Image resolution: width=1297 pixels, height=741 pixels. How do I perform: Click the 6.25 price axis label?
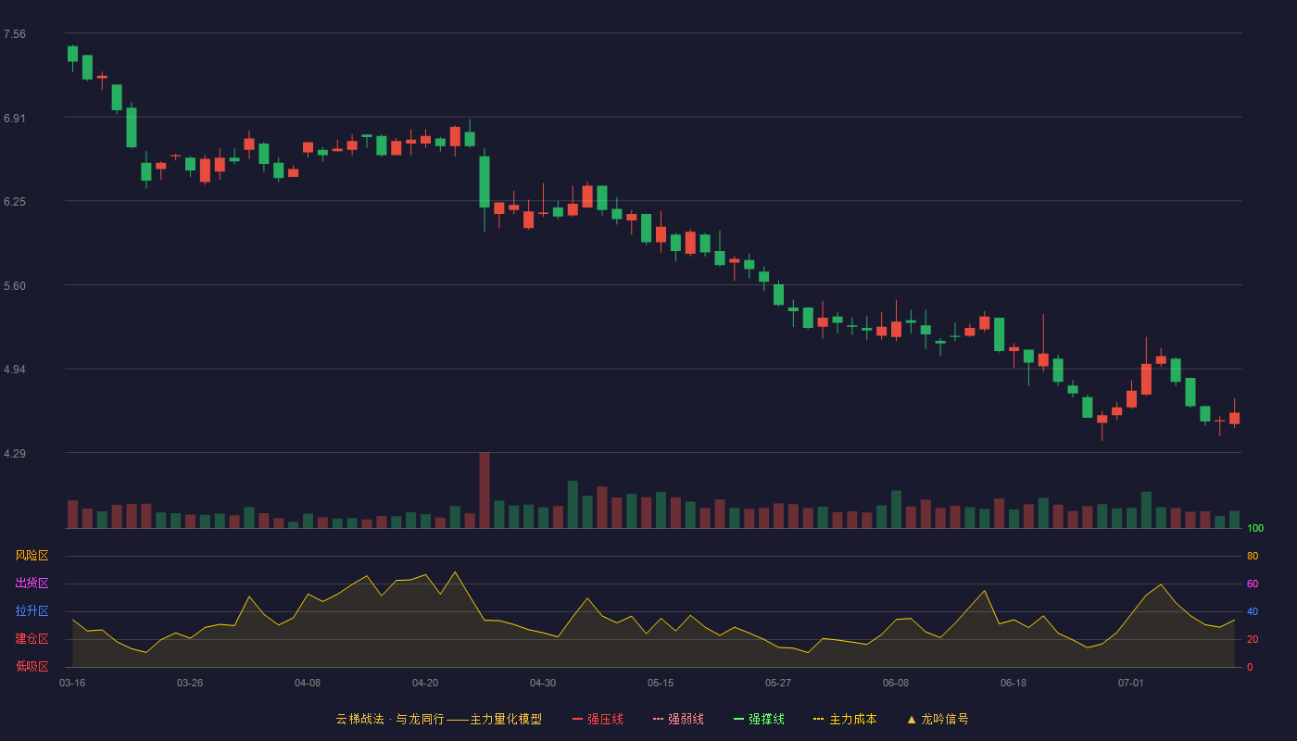(15, 202)
